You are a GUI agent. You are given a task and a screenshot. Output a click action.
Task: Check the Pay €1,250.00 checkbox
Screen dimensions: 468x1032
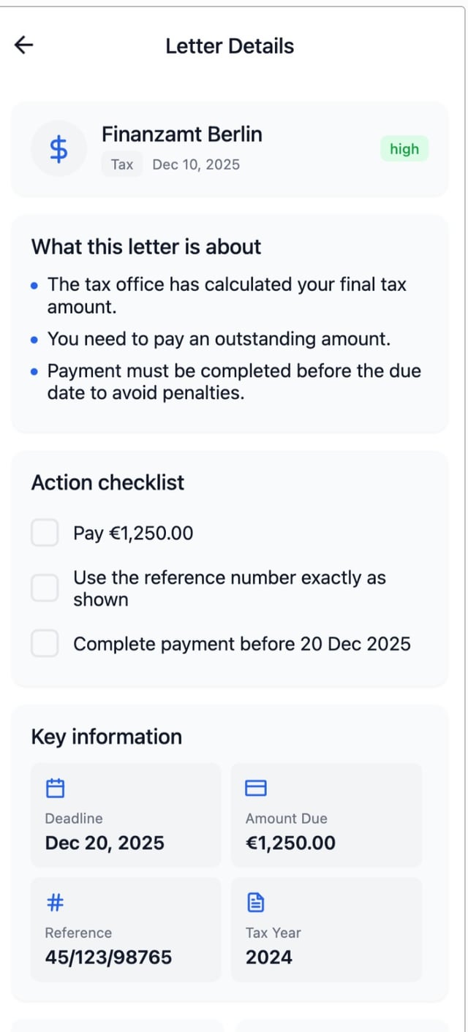click(45, 533)
